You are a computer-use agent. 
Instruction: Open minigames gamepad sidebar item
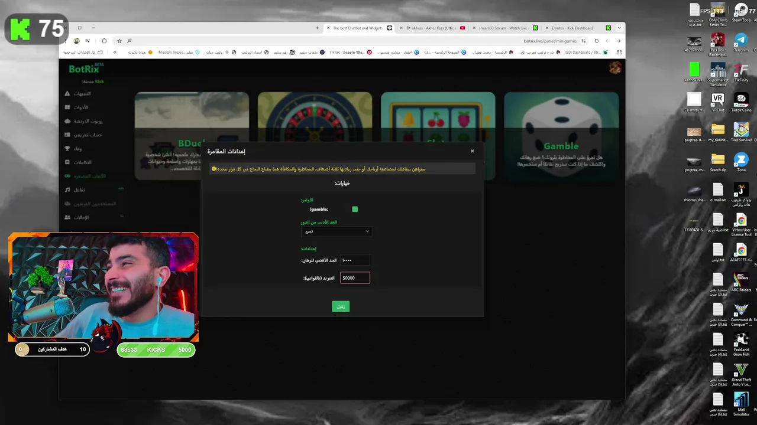86,176
